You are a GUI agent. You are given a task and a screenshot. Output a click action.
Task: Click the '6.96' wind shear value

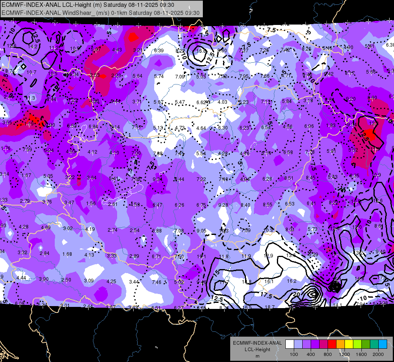[x=309, y=126]
